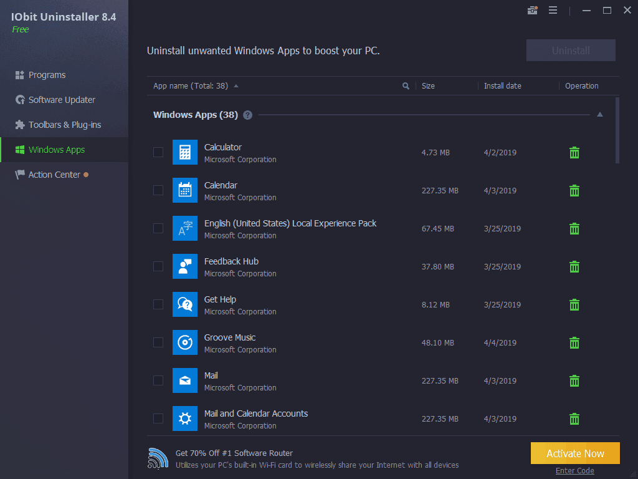Delete Calendar with its trash icon
This screenshot has height=479, width=638.
[574, 191]
